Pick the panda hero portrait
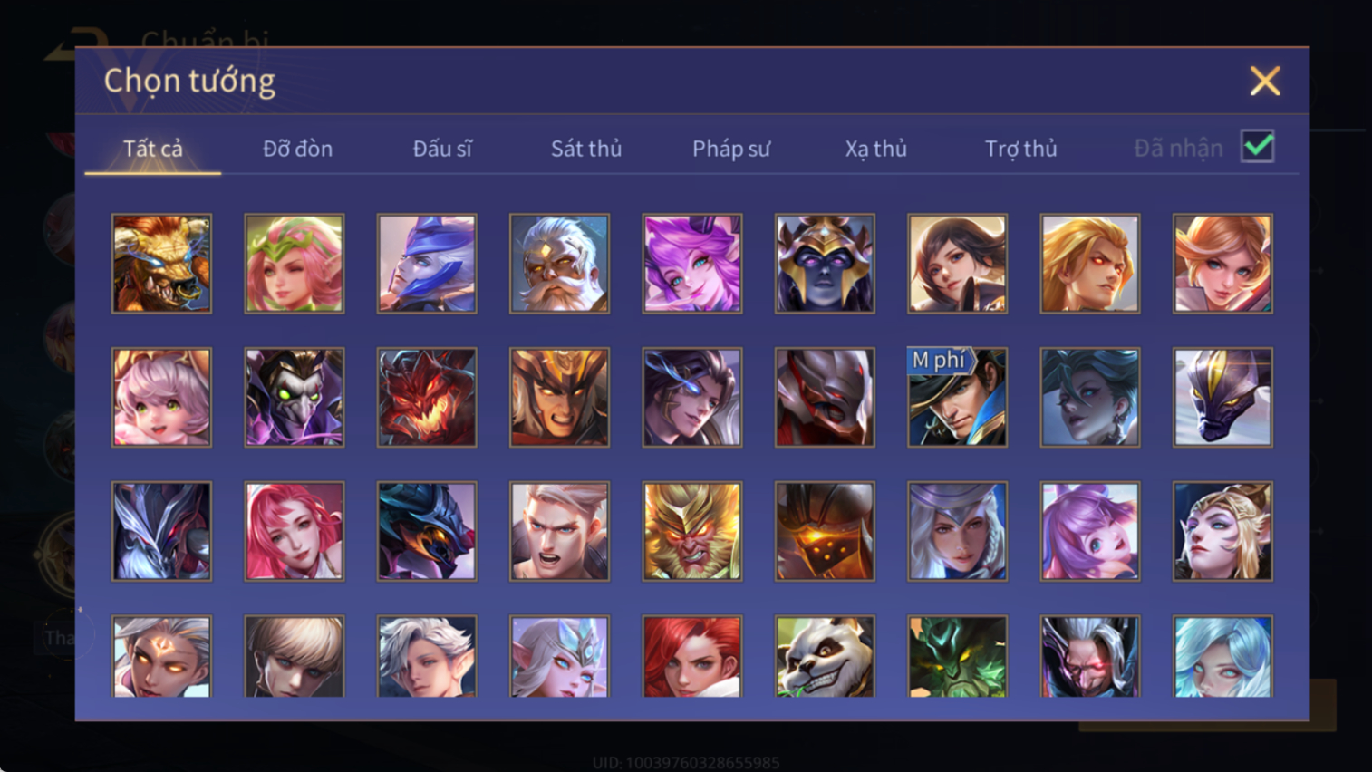The image size is (1372, 772). click(825, 656)
